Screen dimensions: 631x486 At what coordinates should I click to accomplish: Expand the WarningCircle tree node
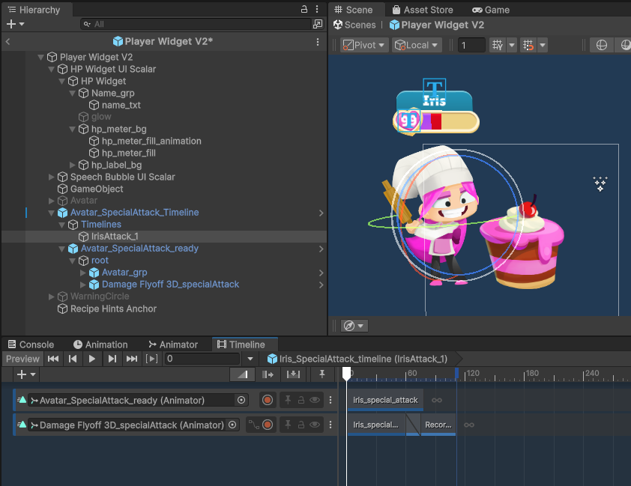(x=51, y=297)
